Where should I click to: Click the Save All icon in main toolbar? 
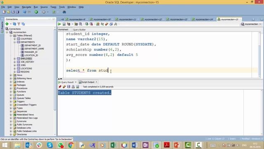point(17,12)
